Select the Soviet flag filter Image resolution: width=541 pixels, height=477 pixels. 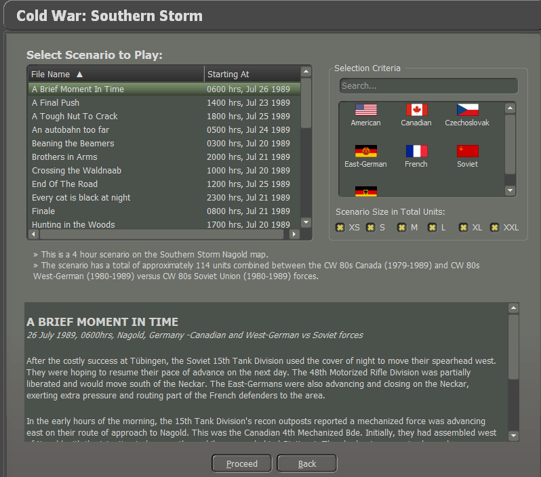[468, 151]
